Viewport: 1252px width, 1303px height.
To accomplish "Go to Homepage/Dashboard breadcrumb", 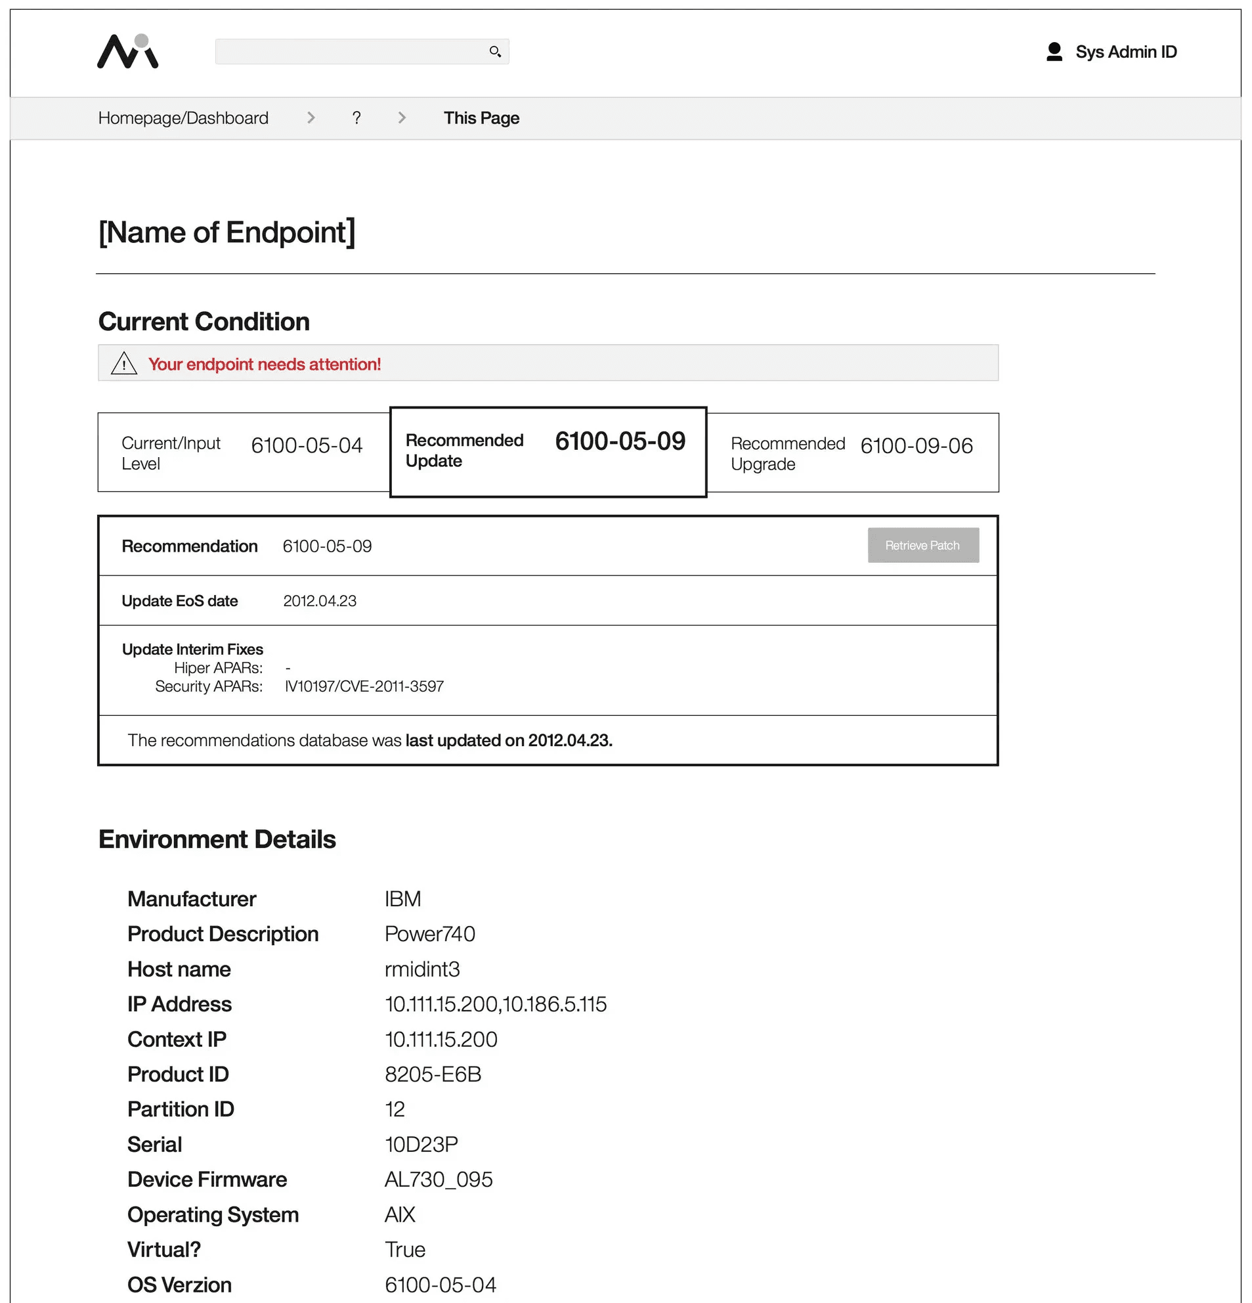I will pos(183,118).
